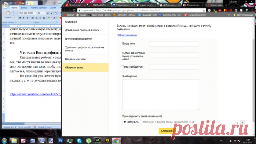Collapse the Обратная связь expander

[x=126, y=35]
